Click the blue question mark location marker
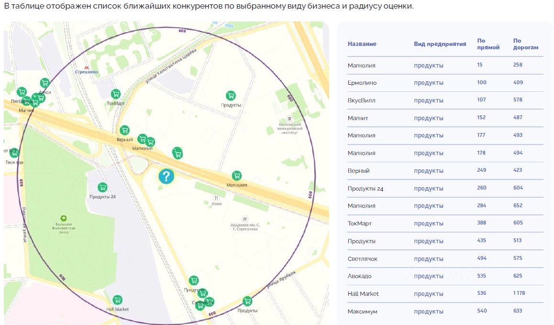The image size is (554, 325). pos(166,176)
